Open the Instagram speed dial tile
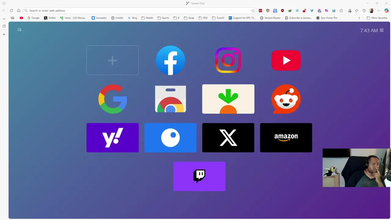Image resolution: width=391 pixels, height=220 pixels. coord(228,60)
